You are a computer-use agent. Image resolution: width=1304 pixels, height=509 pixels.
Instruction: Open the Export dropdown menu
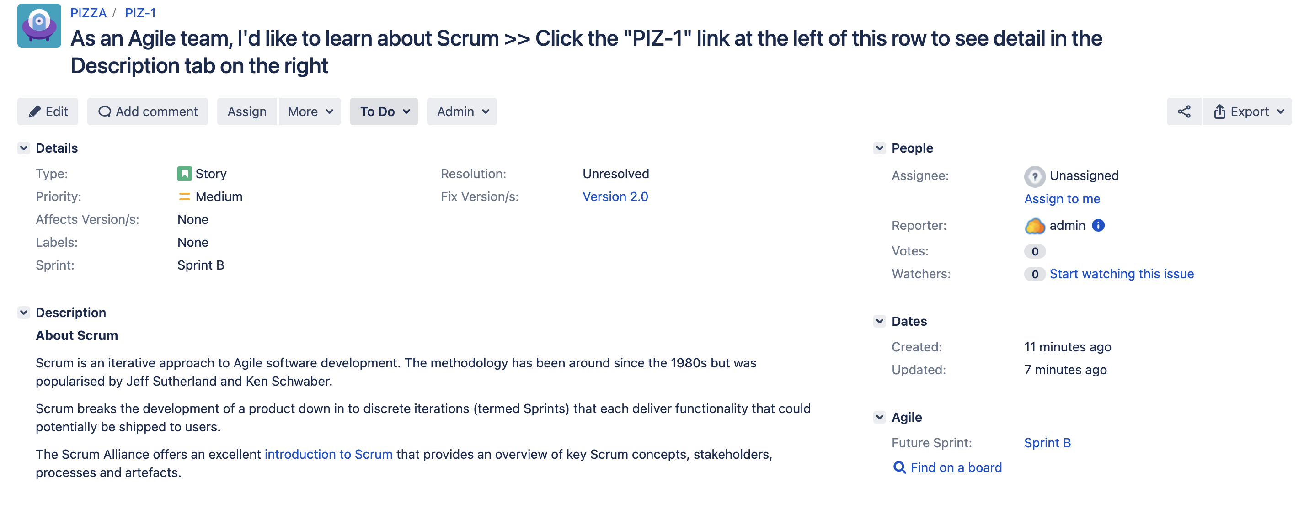(1248, 111)
